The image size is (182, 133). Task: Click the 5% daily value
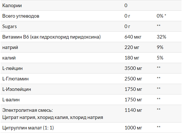160,58
